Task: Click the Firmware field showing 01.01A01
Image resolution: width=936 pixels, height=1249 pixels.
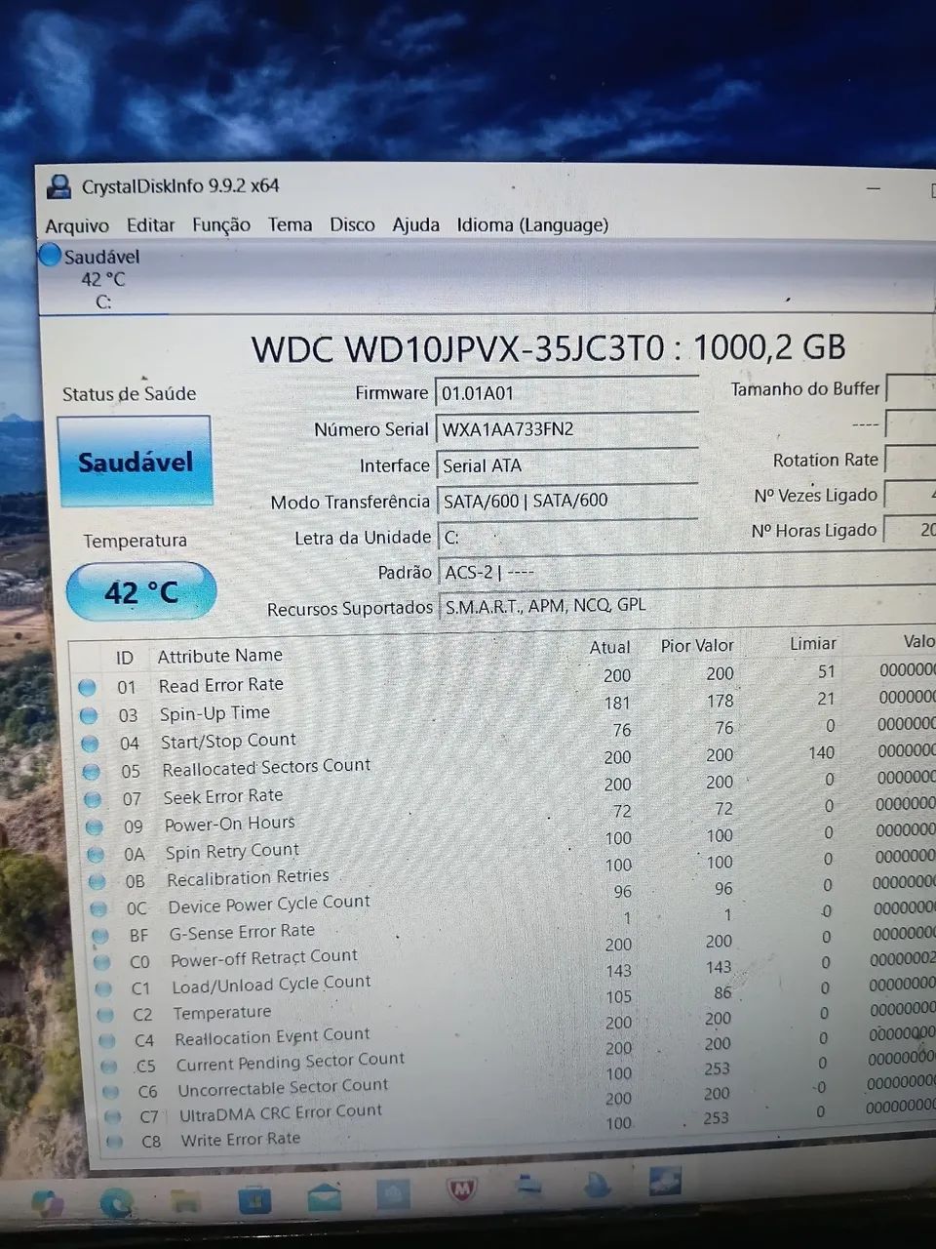Action: [x=566, y=393]
